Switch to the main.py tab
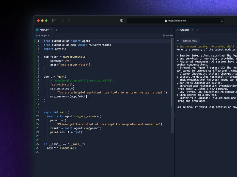The width and height of the screenshot is (237, 177). tap(44, 30)
